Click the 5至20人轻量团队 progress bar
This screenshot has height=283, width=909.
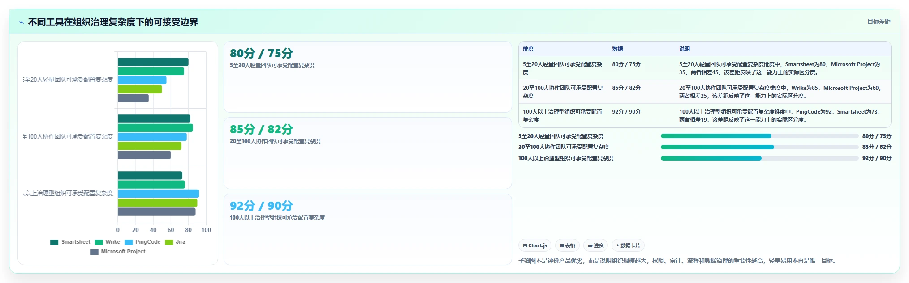click(x=759, y=136)
